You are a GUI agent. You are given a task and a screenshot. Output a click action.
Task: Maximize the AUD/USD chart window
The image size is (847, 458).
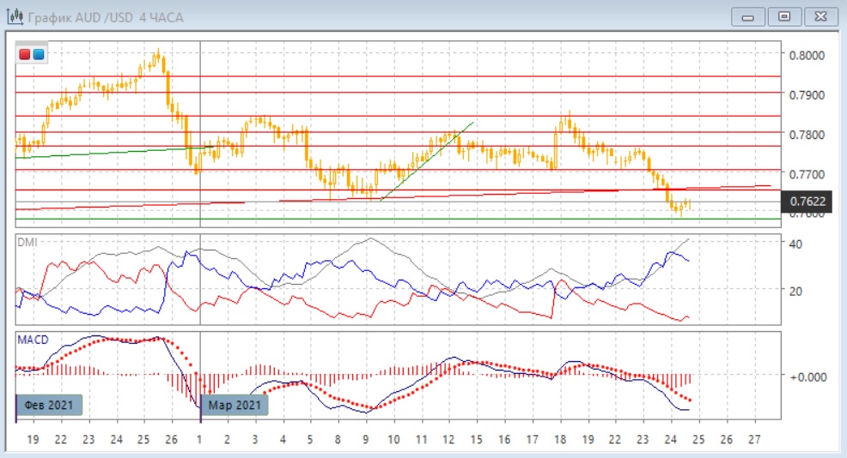(783, 16)
